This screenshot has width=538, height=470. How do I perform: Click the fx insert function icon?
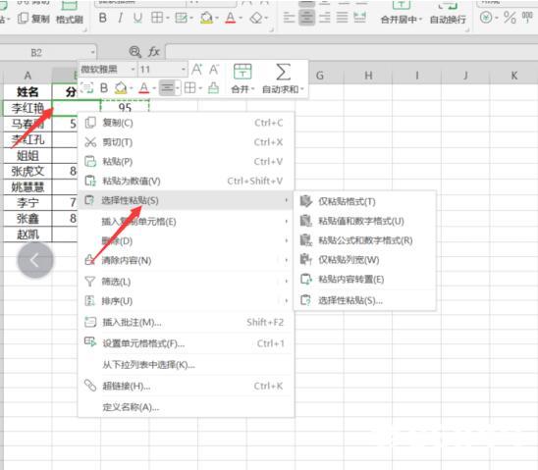click(x=154, y=52)
